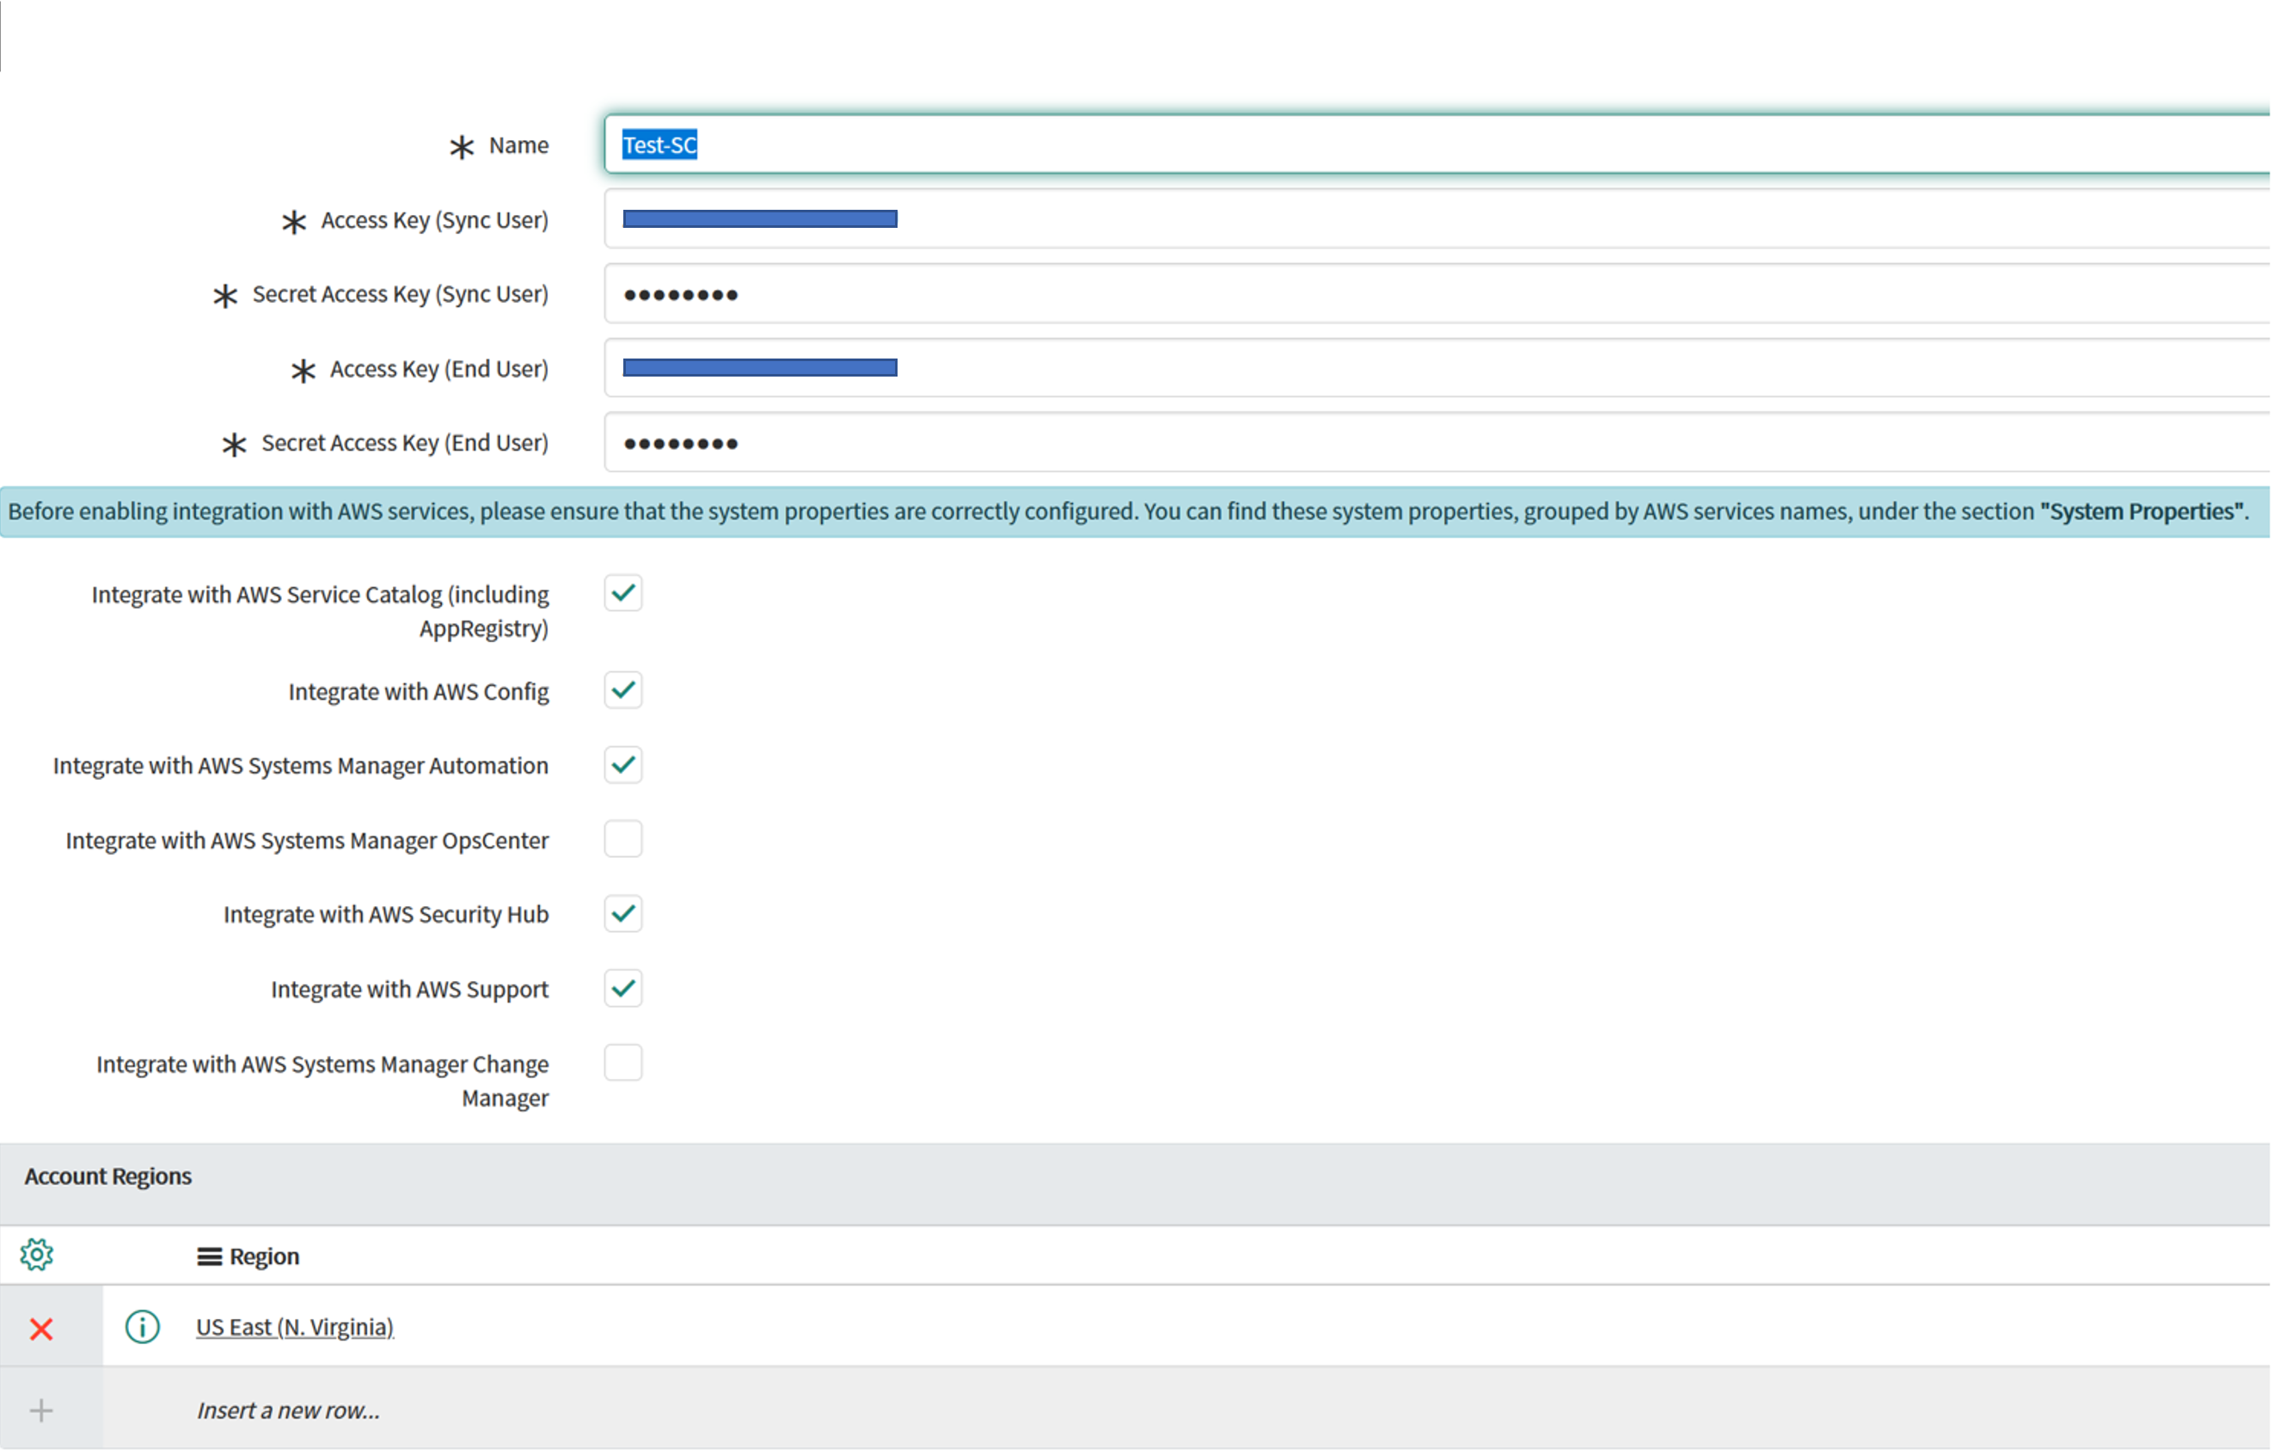Click the plus icon to insert a row
The width and height of the screenshot is (2274, 1453).
[40, 1409]
